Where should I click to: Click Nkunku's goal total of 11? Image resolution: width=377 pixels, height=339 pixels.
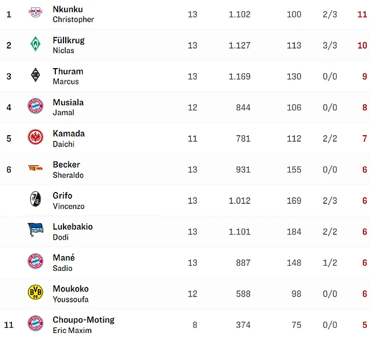[362, 14]
